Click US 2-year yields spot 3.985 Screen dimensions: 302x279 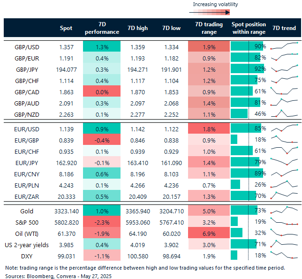(x=66, y=245)
